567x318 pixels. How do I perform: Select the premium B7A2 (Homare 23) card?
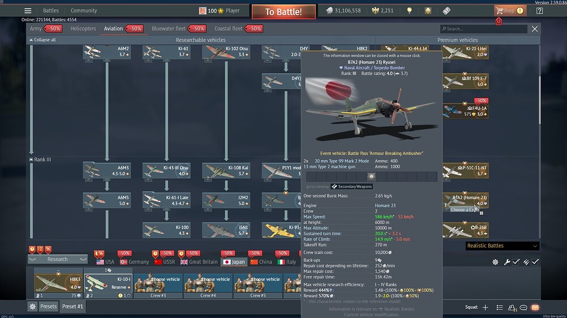click(x=466, y=200)
